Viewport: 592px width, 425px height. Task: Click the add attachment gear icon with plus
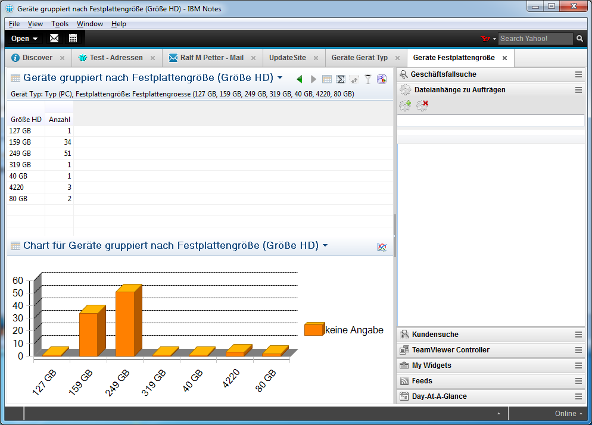click(406, 105)
